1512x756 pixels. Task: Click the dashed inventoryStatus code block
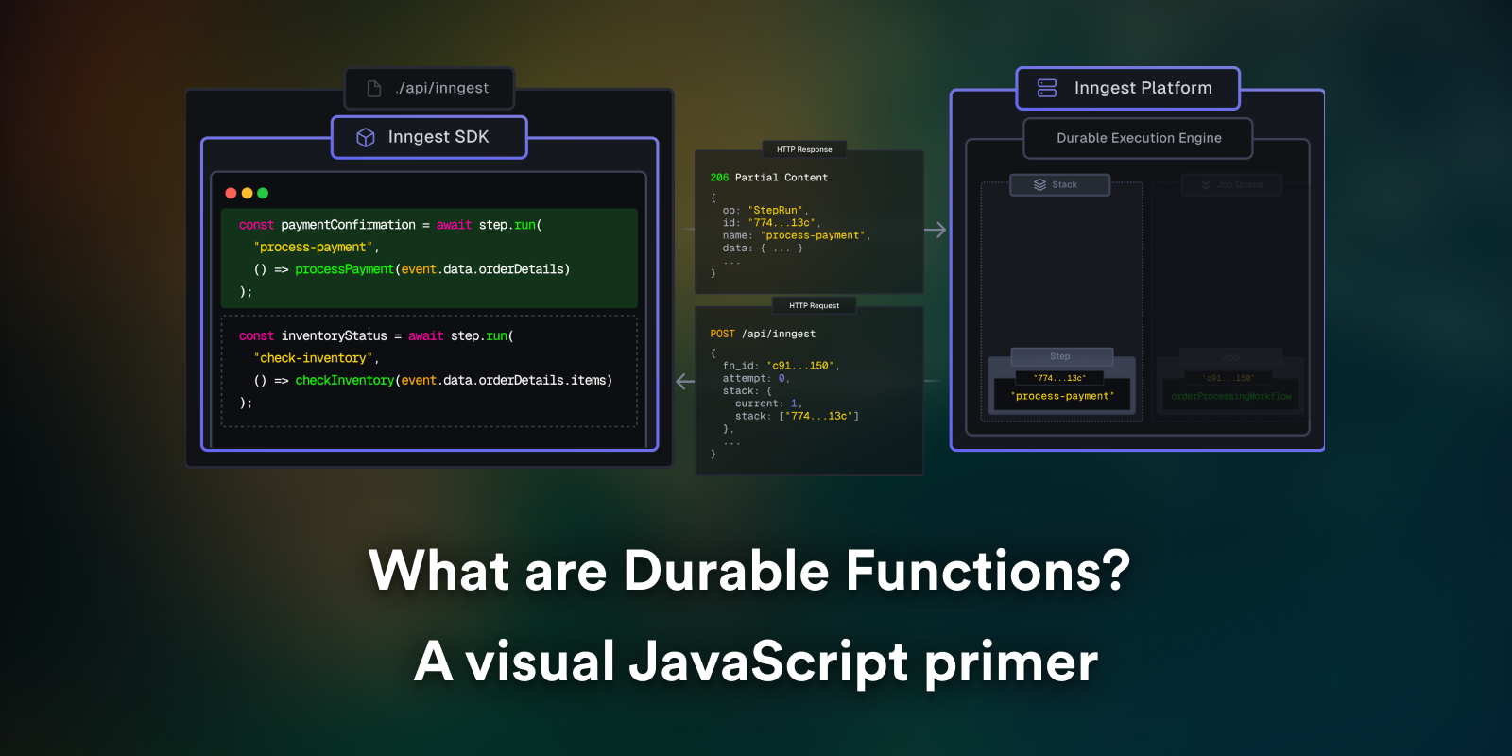pyautogui.click(x=429, y=370)
